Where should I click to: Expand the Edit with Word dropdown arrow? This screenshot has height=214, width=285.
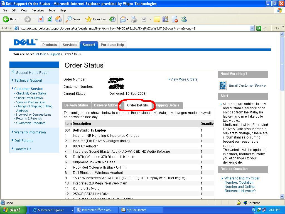pos(150,19)
